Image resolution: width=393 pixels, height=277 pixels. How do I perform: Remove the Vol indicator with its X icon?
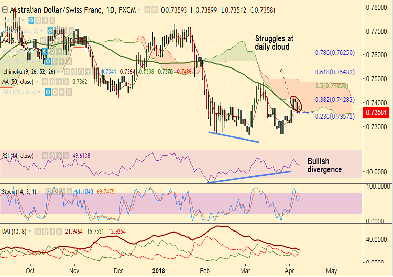[x=52, y=20]
